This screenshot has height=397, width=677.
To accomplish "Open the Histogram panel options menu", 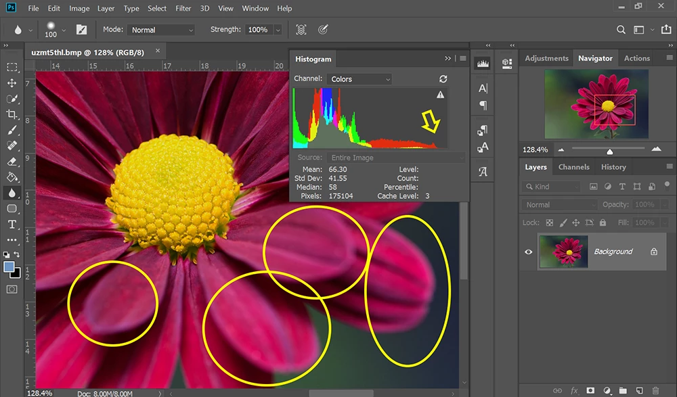I will point(463,58).
